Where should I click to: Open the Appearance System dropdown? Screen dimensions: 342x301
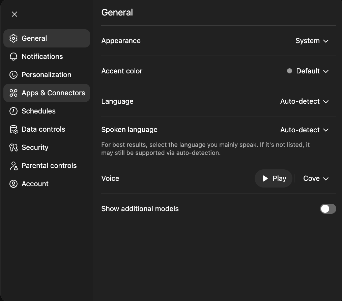(312, 41)
